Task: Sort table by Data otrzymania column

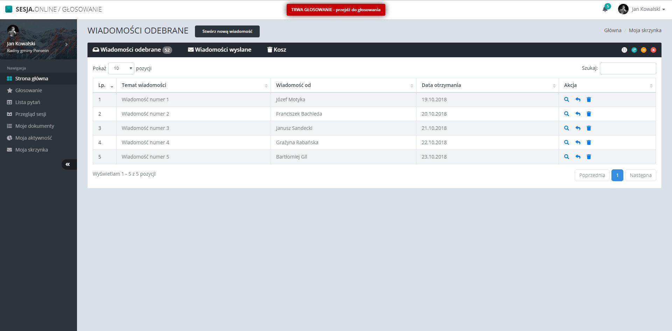Action: [x=487, y=85]
